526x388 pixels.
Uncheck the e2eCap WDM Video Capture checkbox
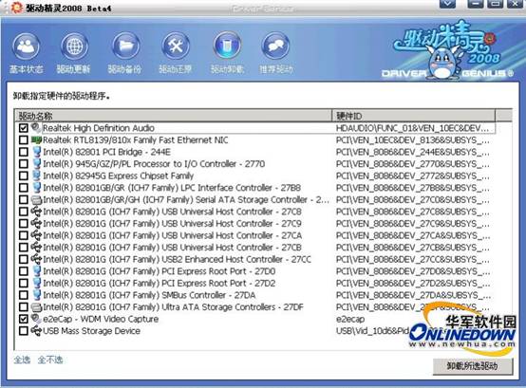pos(24,319)
